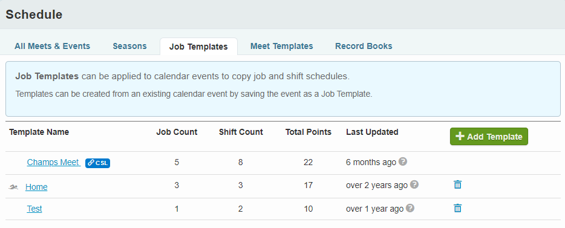The height and width of the screenshot is (228, 565).
Task: Click the swimmer icon next to Home
Action: tap(14, 187)
